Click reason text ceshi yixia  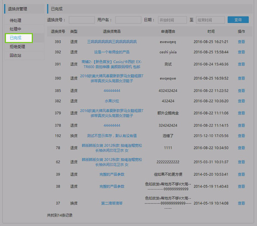point(168,52)
